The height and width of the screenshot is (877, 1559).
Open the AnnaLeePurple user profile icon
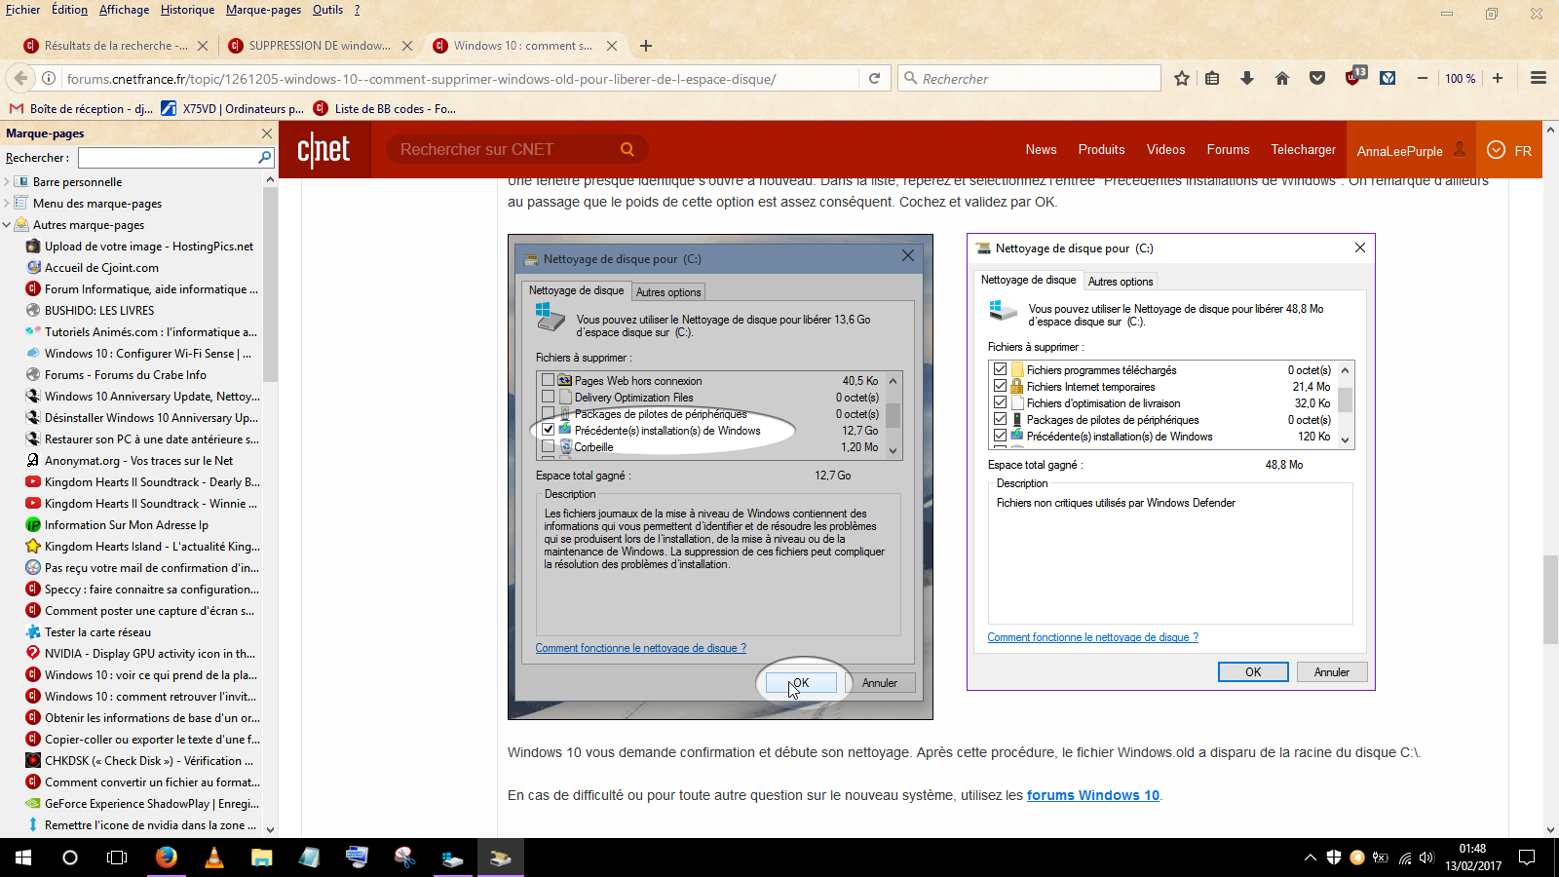pos(1460,149)
